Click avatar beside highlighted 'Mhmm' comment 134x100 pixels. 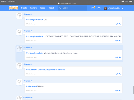(x=20, y=49)
